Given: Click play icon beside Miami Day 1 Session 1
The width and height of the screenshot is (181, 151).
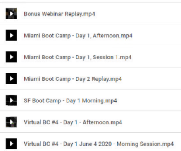Looking at the screenshot, I should pyautogui.click(x=11, y=57).
